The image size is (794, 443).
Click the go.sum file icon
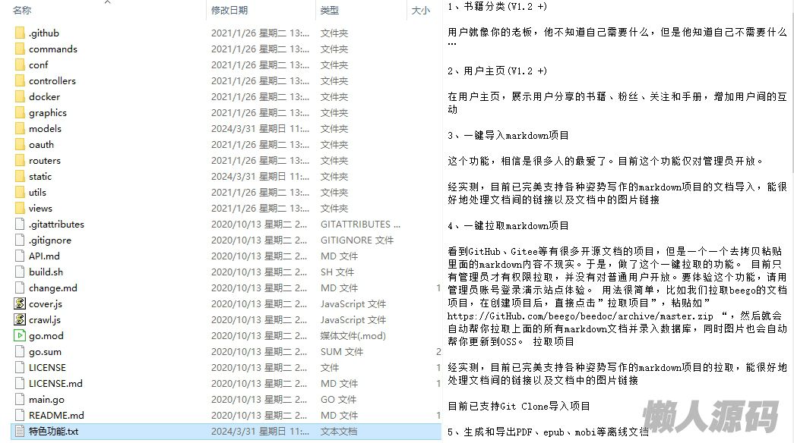20,351
